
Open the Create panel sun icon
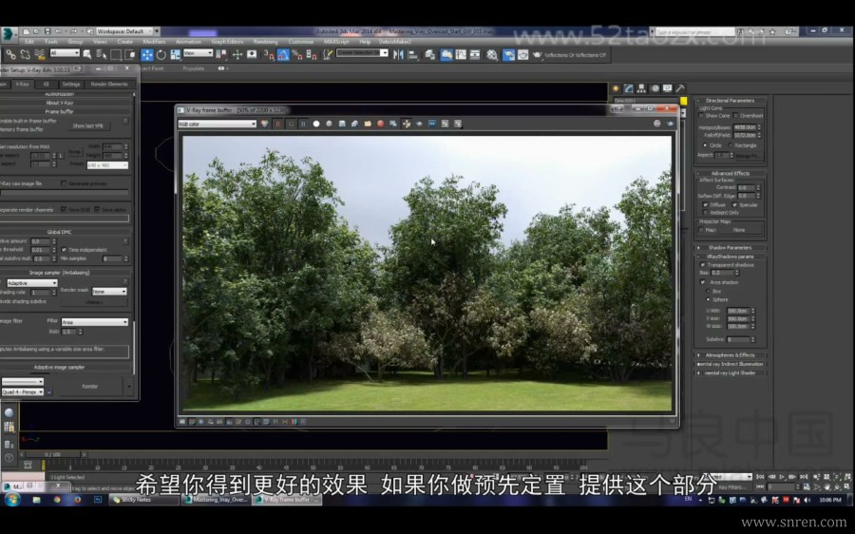[x=616, y=88]
